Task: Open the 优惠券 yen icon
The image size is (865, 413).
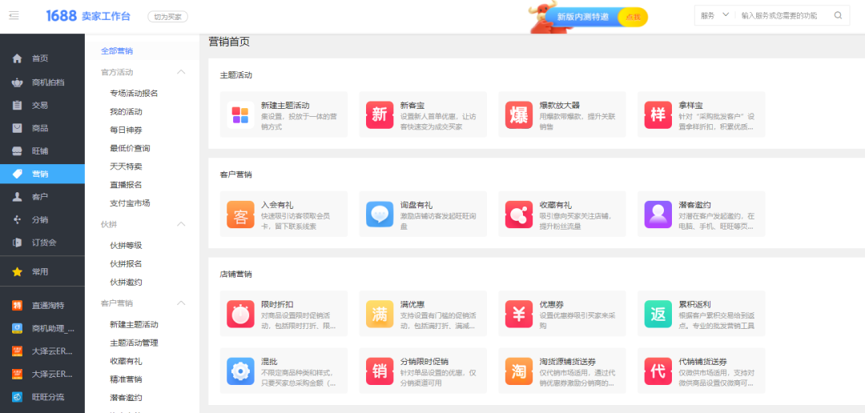Action: 518,314
